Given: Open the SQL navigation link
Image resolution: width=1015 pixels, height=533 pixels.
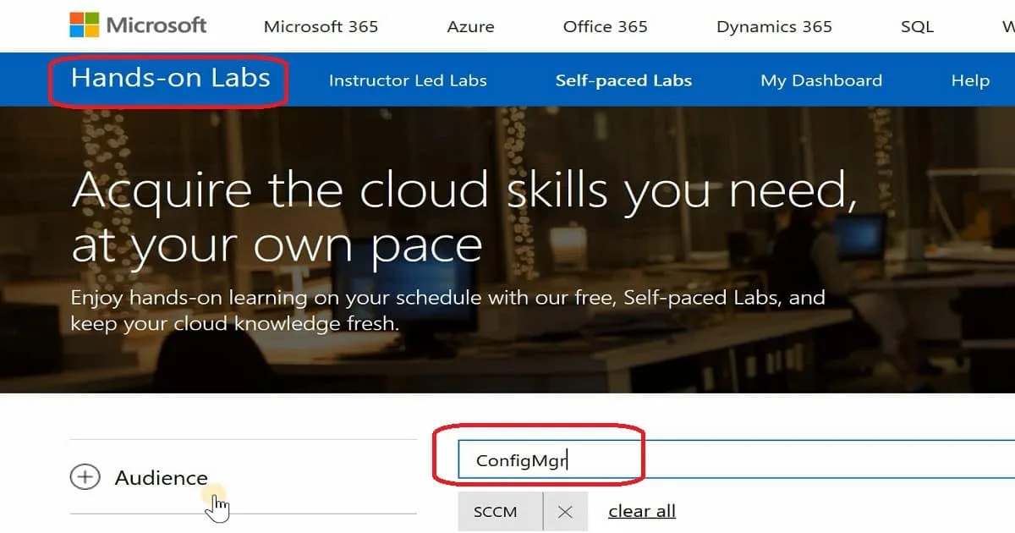Looking at the screenshot, I should [x=917, y=26].
